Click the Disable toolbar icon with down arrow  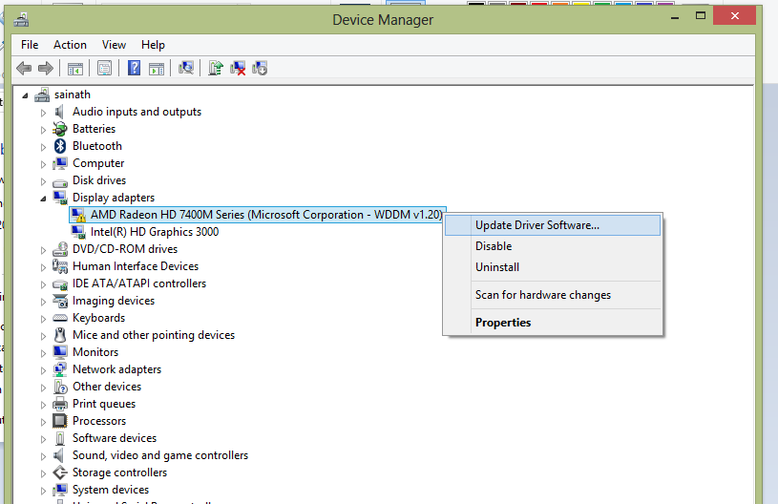(x=260, y=68)
